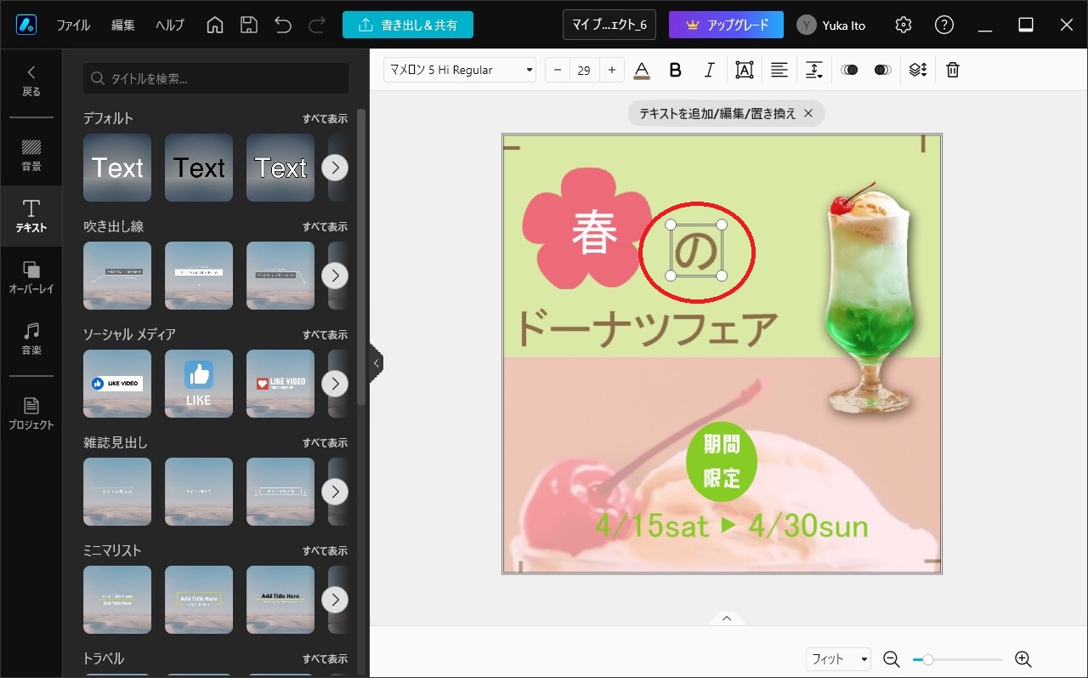
Task: Open the ヘルプ menu
Action: point(170,26)
